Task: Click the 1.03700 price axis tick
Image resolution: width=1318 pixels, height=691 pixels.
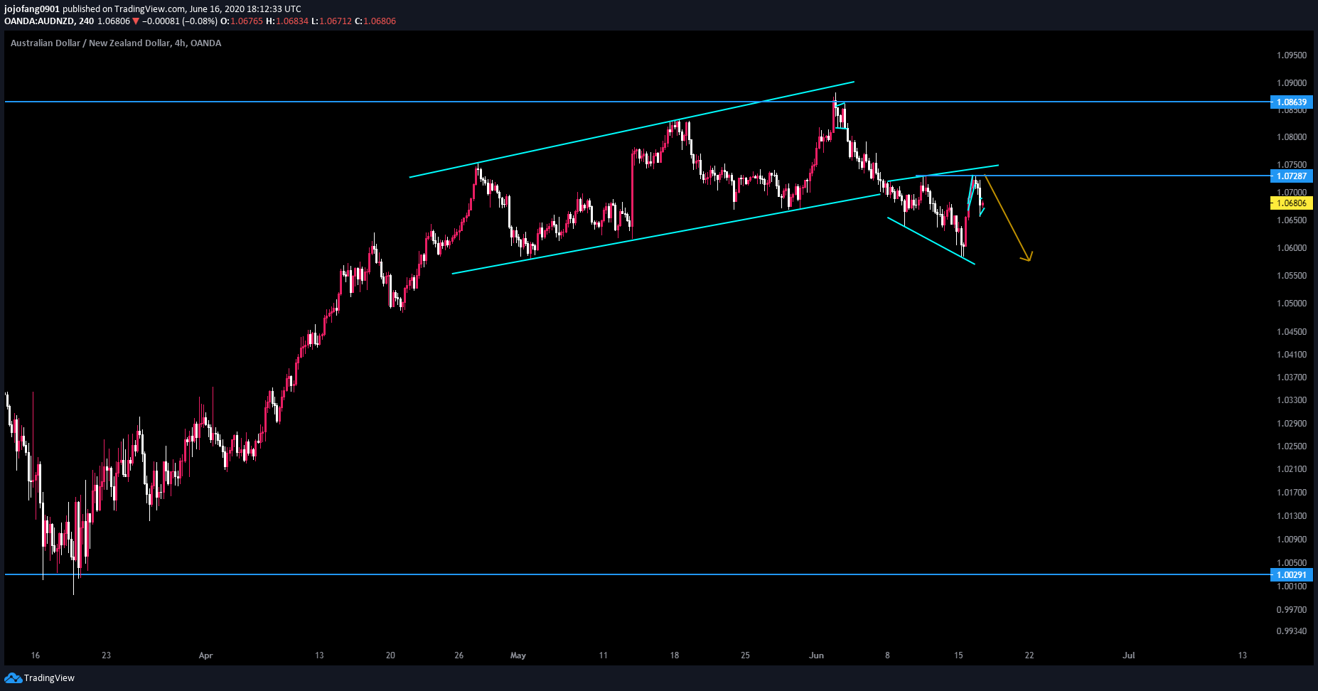Action: tap(1292, 377)
